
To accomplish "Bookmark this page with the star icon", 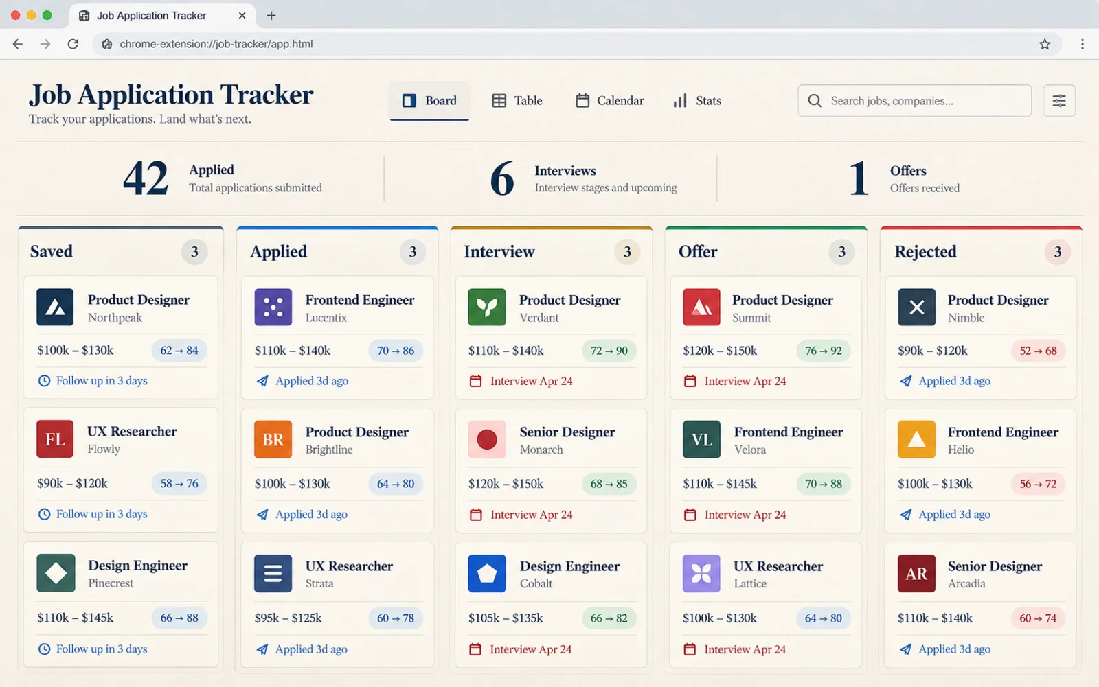I will tap(1045, 44).
